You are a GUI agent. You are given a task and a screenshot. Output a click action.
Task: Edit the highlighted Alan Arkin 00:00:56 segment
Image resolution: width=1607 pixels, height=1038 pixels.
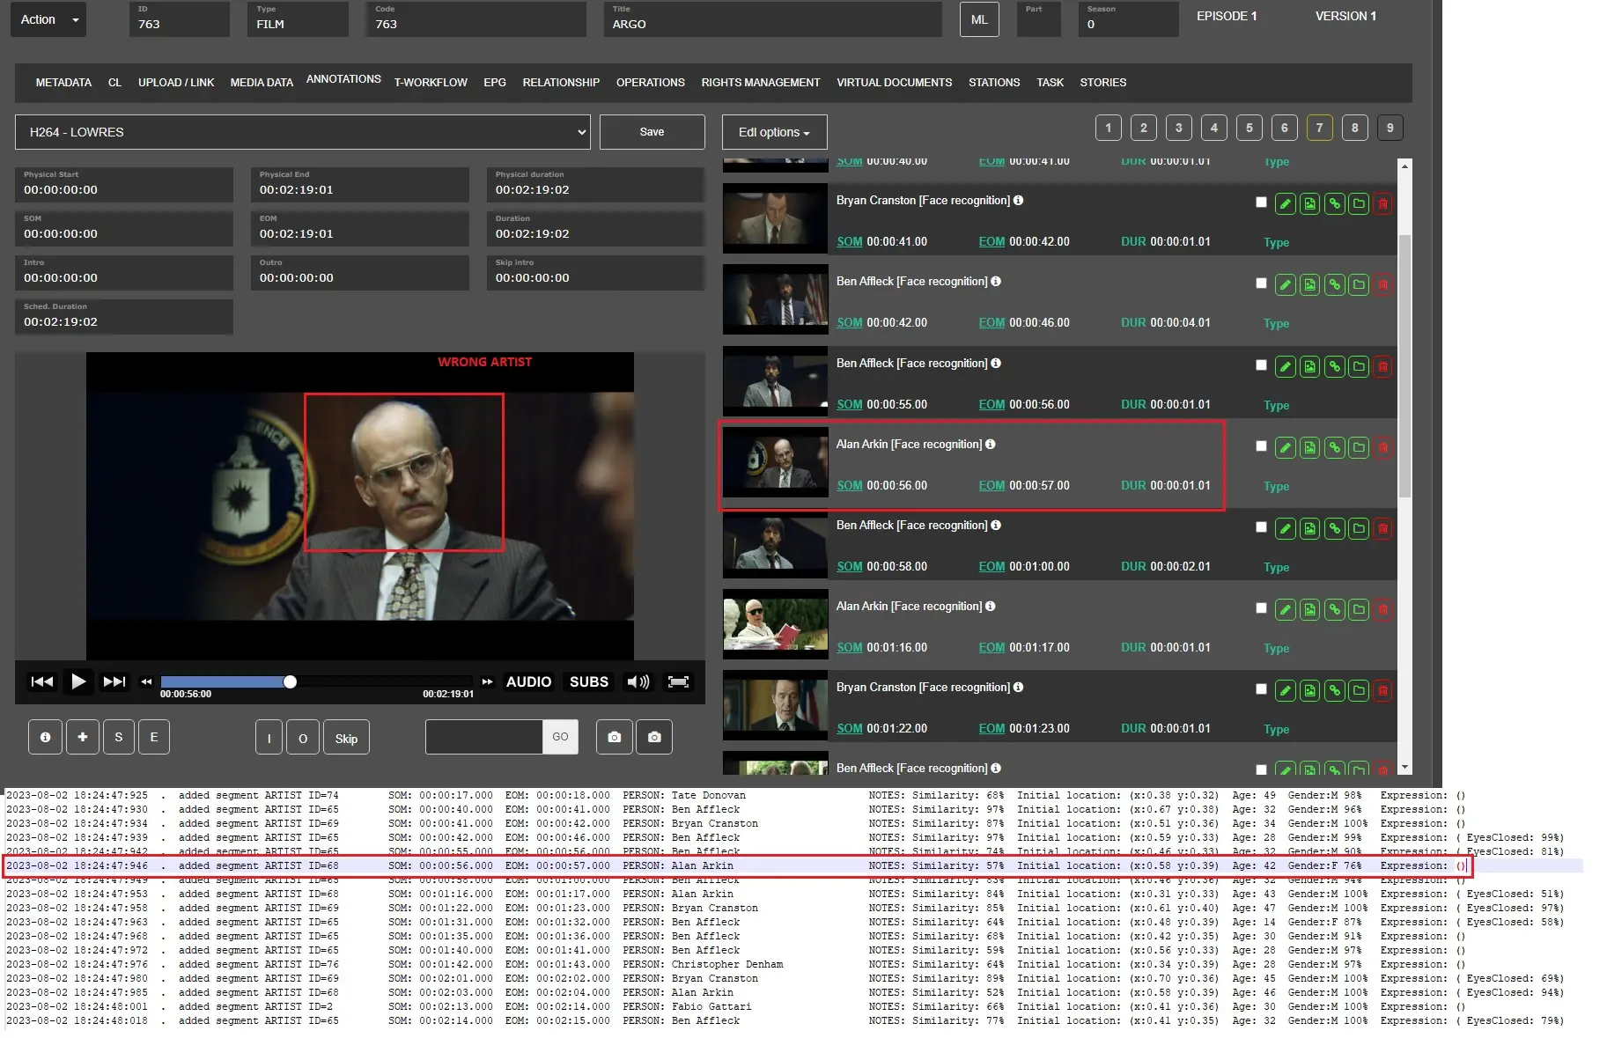pos(1285,448)
